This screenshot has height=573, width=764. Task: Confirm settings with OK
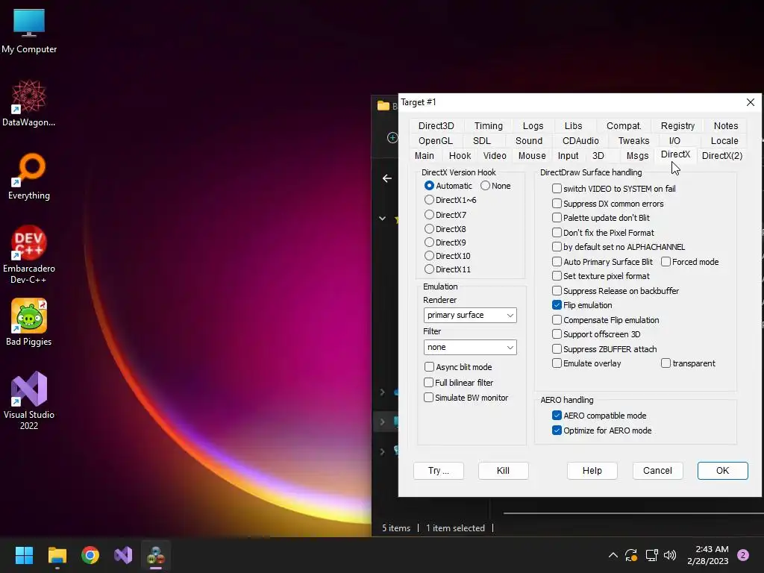click(x=722, y=471)
